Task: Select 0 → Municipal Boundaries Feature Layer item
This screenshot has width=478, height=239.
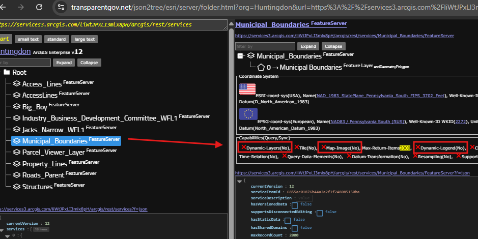Action: point(333,67)
